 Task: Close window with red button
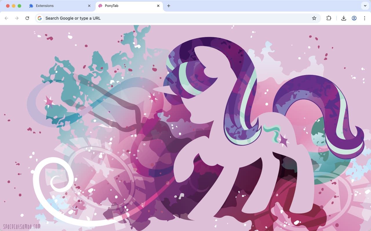point(8,6)
